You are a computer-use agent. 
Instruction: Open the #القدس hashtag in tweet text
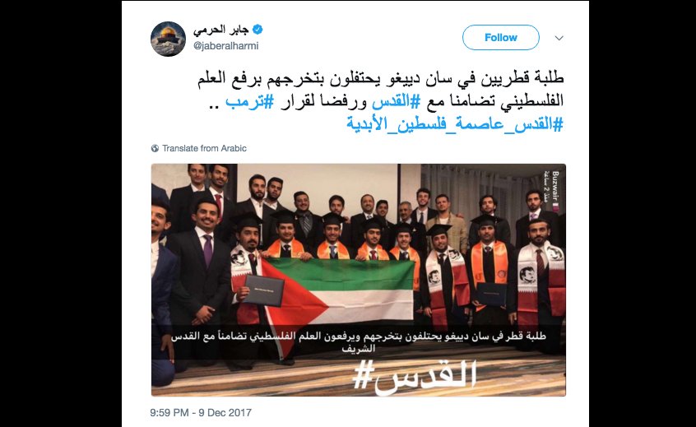point(396,102)
